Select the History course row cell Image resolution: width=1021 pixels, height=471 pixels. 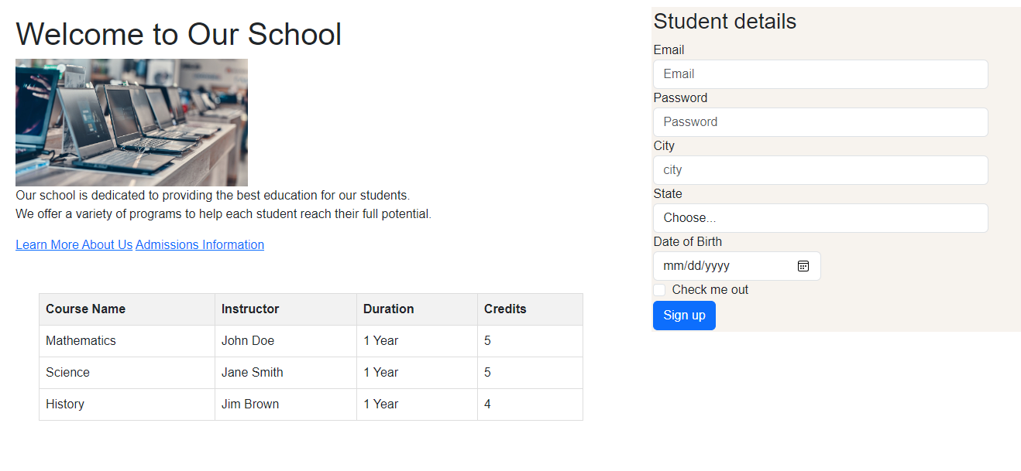(x=65, y=404)
